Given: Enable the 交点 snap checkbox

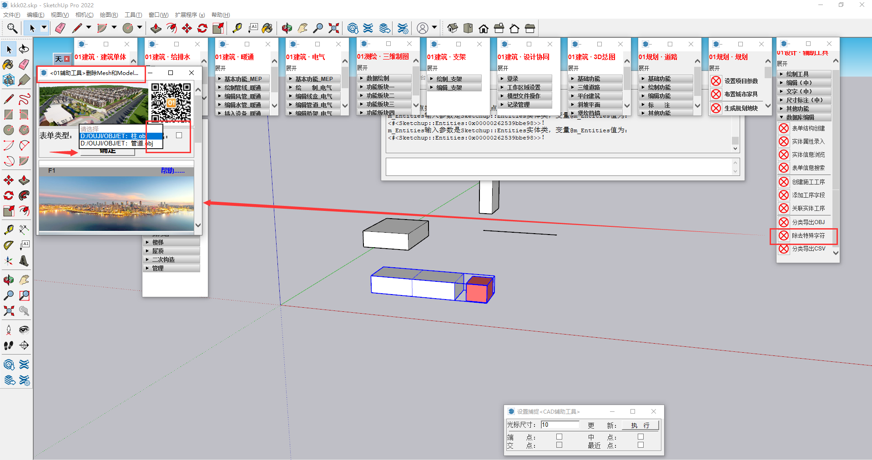Looking at the screenshot, I should click(559, 445).
